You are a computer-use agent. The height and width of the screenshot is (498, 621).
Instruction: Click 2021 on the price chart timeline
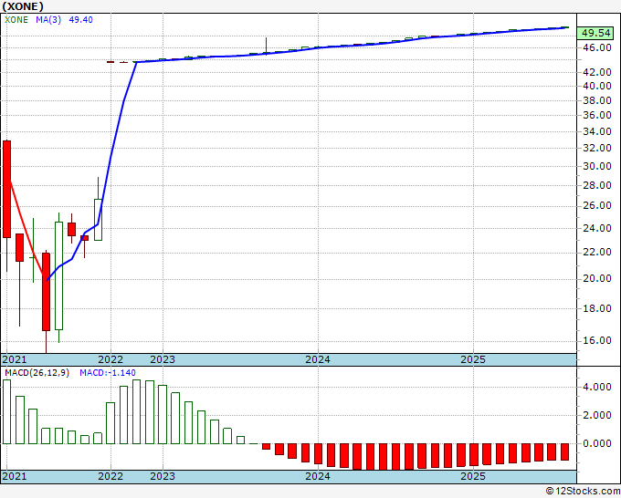point(15,359)
